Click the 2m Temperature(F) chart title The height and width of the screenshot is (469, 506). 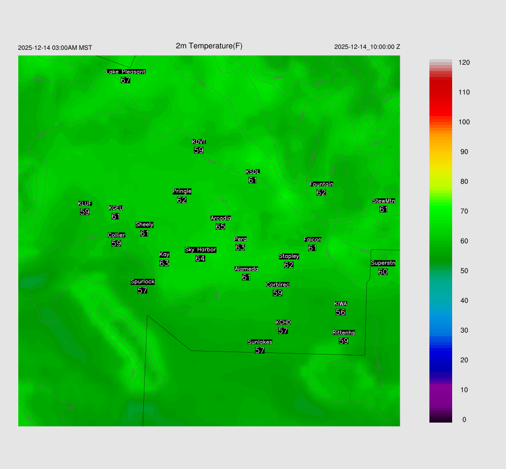209,46
